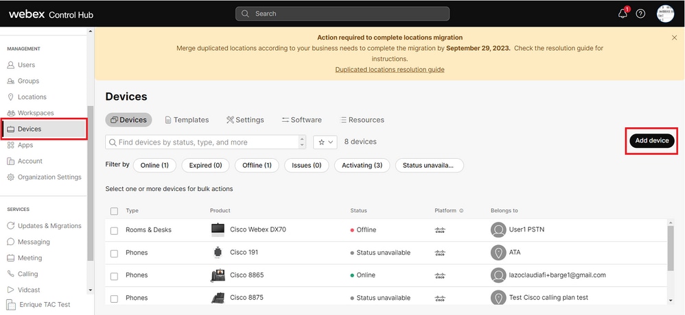Click the sidebar scroll up arrow
The image size is (685, 315).
click(91, 31)
